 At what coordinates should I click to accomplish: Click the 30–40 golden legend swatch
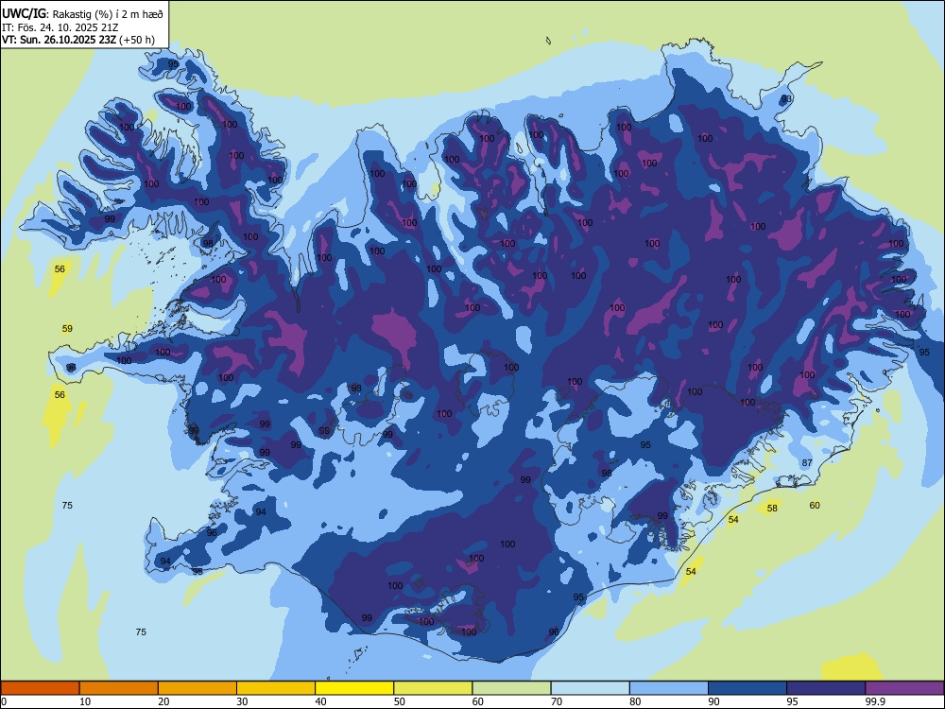[x=276, y=688]
